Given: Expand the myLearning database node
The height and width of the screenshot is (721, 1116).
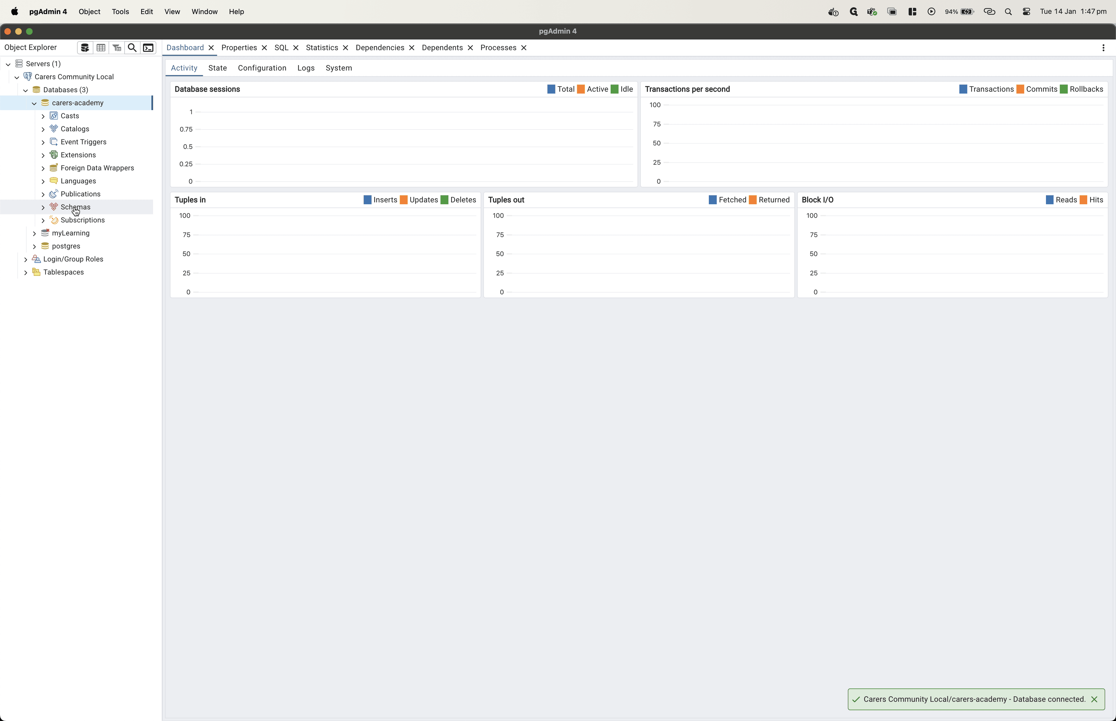Looking at the screenshot, I should pyautogui.click(x=34, y=233).
